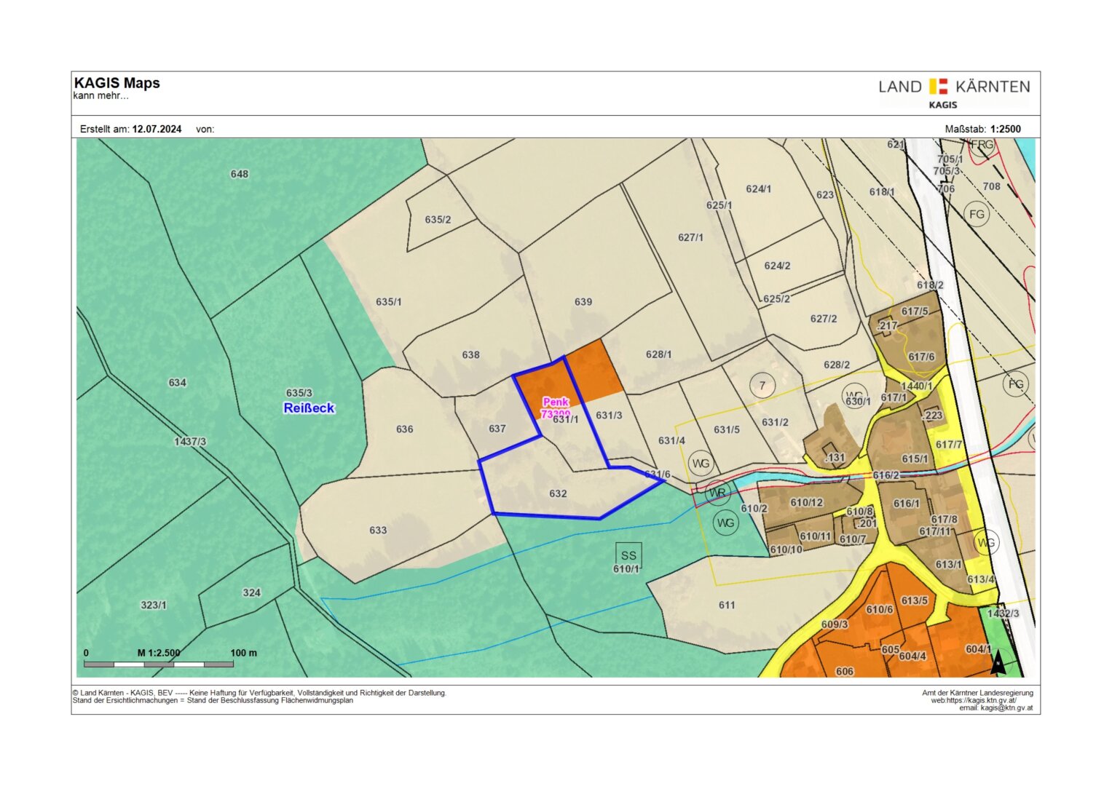Click forest parcel 648
This screenshot has width=1112, height=786.
point(240,174)
